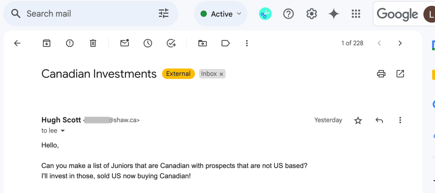Screen dimensions: 435x193
Task: Mark email as unread
Action: [x=125, y=43]
